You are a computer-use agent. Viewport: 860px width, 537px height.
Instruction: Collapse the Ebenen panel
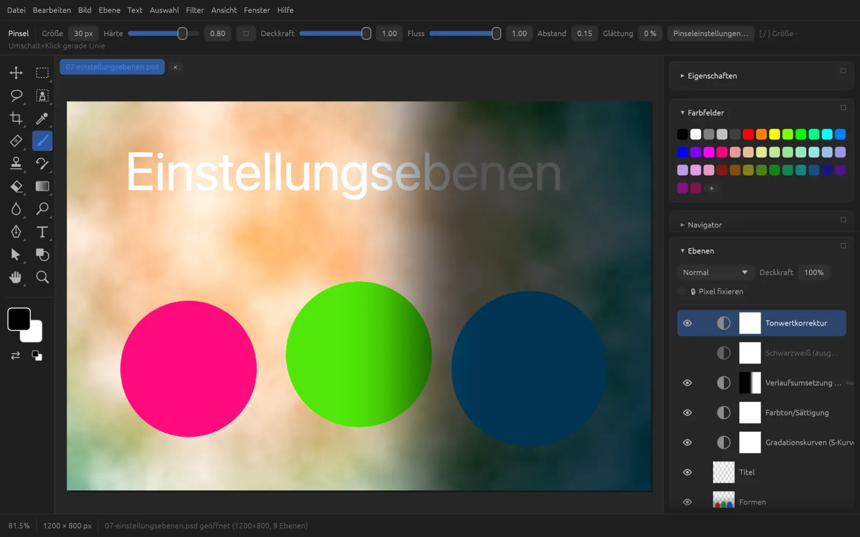tap(682, 251)
